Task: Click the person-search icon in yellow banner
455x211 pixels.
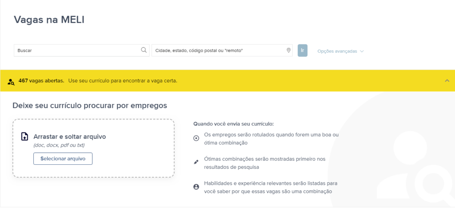Action: (x=11, y=81)
